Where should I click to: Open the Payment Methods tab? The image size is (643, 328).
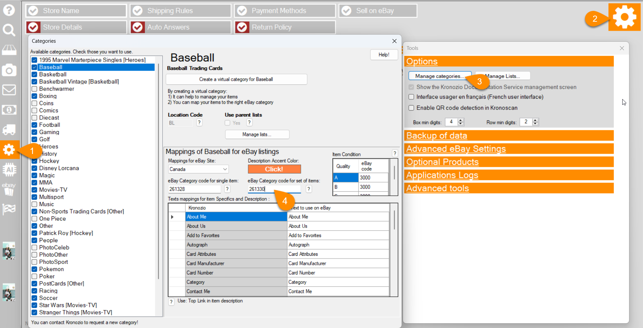pyautogui.click(x=285, y=11)
